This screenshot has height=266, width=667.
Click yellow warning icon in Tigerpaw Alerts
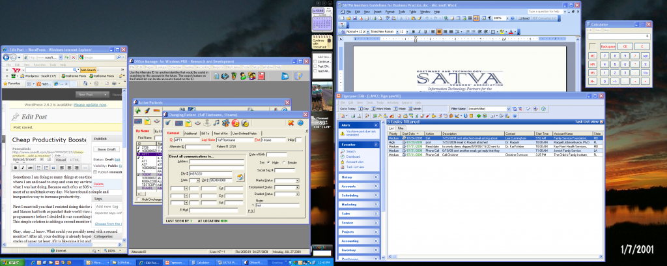343,134
